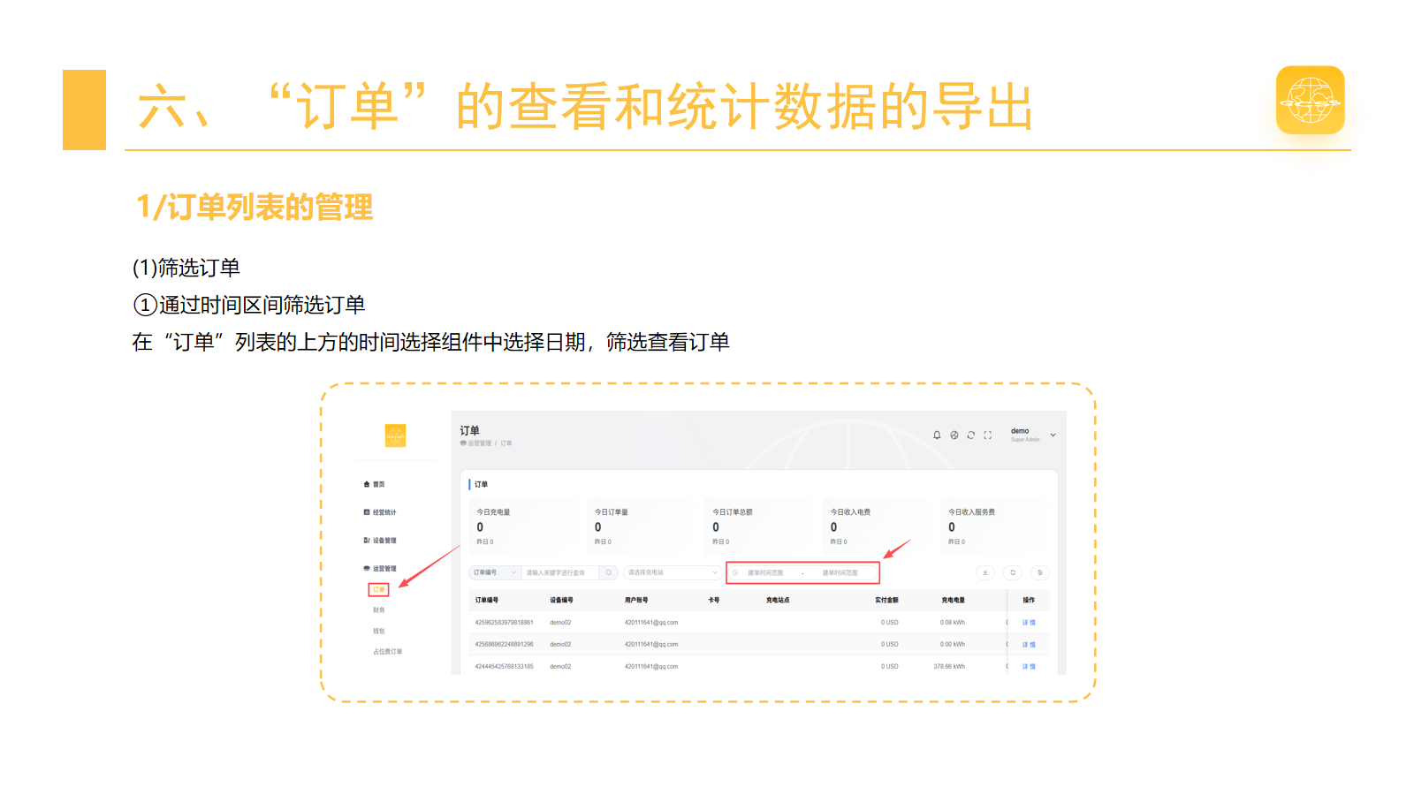Open 经营统计 in the sidebar

(x=380, y=512)
